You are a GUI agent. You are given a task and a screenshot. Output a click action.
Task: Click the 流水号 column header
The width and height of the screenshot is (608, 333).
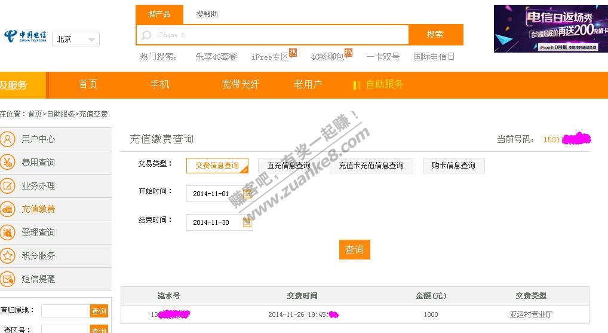(168, 296)
